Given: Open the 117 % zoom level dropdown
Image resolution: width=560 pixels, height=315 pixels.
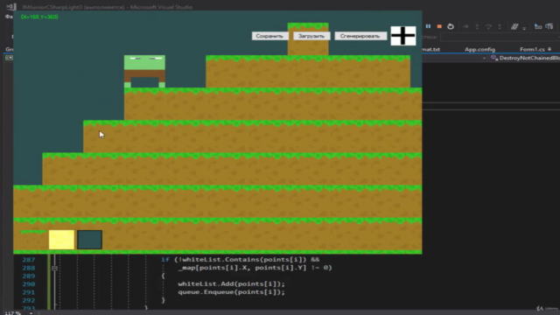Looking at the screenshot, I should [31, 313].
